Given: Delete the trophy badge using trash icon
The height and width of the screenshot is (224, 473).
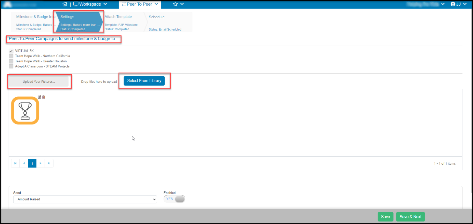Looking at the screenshot, I should pos(44,97).
